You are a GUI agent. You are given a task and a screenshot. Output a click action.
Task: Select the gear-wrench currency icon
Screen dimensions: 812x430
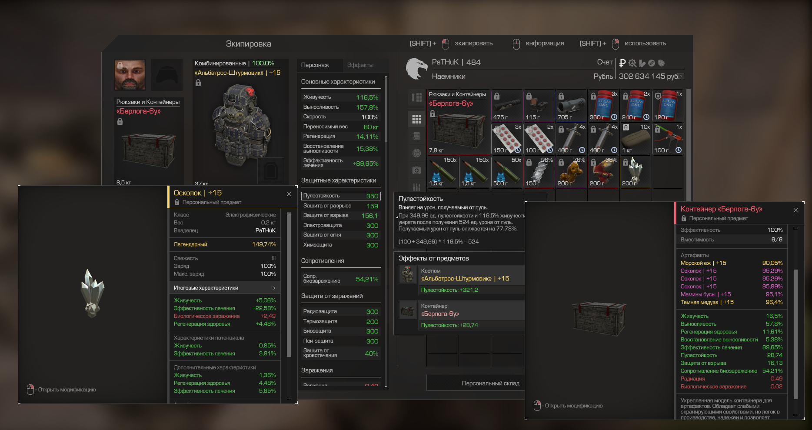coord(632,63)
